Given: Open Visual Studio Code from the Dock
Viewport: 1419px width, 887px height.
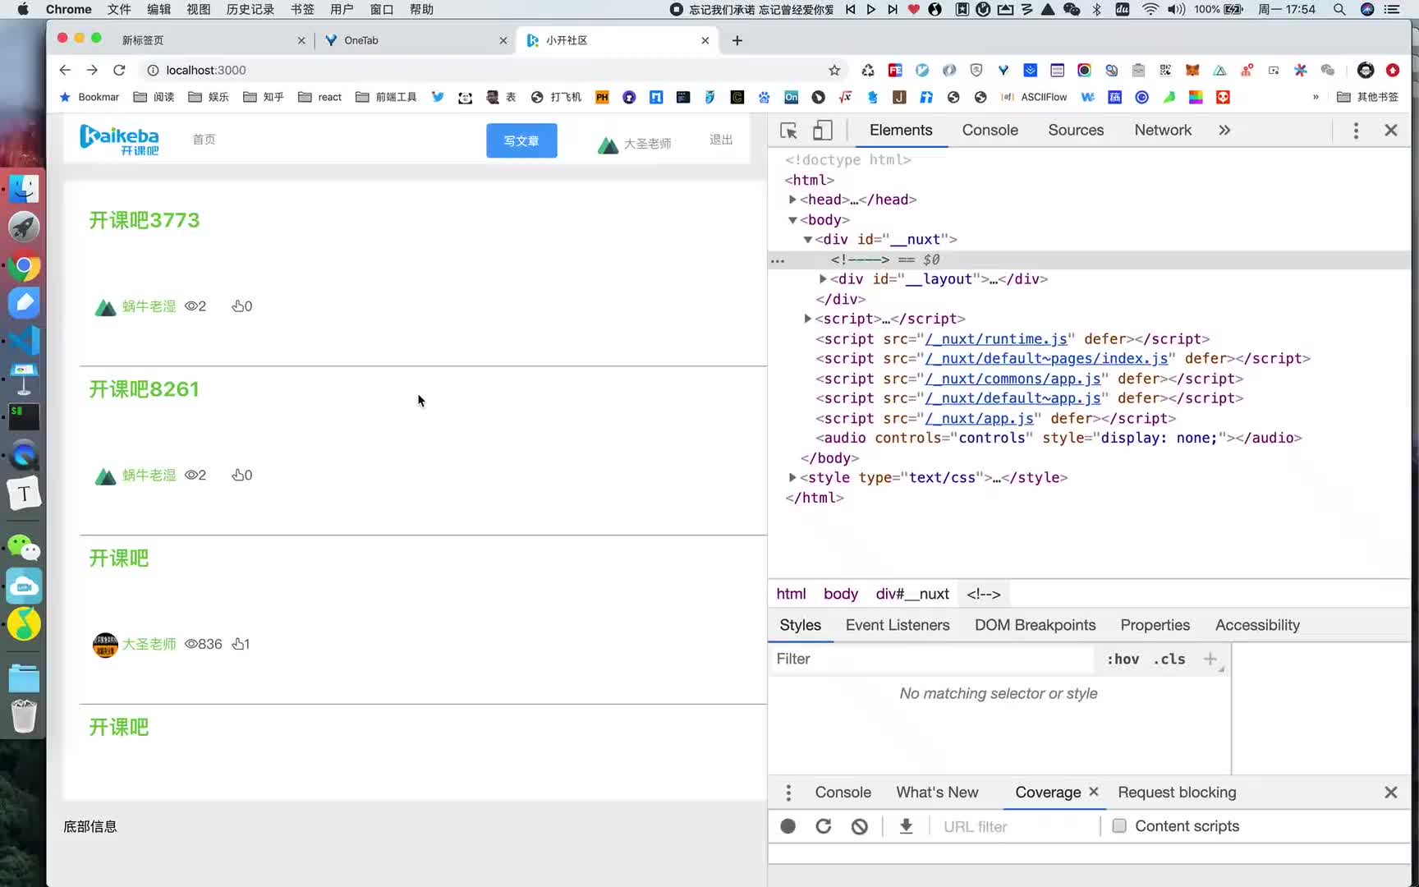Looking at the screenshot, I should 24,340.
